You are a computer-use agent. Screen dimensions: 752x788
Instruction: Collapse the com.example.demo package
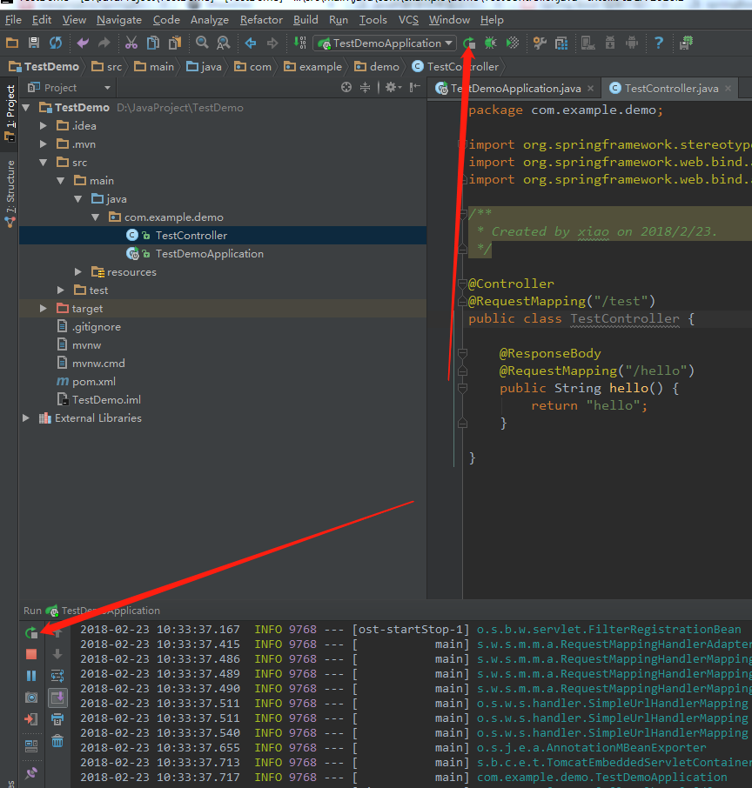(x=96, y=217)
